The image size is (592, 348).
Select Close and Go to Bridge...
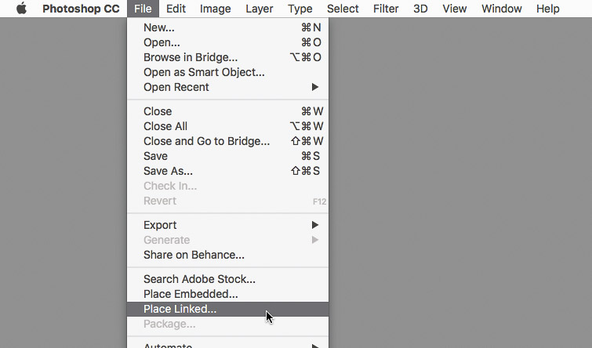tap(228, 141)
